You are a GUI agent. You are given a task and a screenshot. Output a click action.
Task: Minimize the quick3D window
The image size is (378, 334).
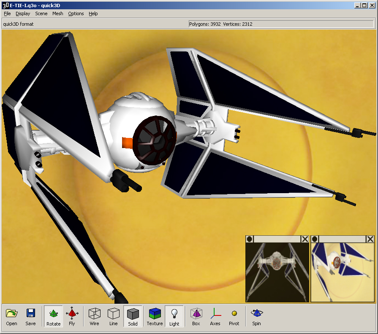click(x=358, y=5)
